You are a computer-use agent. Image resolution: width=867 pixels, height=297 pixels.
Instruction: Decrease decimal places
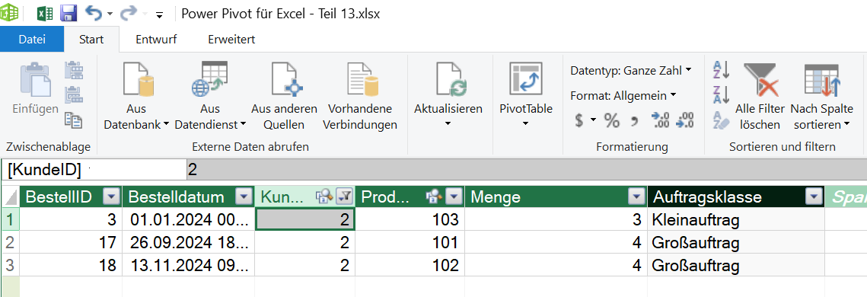[685, 120]
